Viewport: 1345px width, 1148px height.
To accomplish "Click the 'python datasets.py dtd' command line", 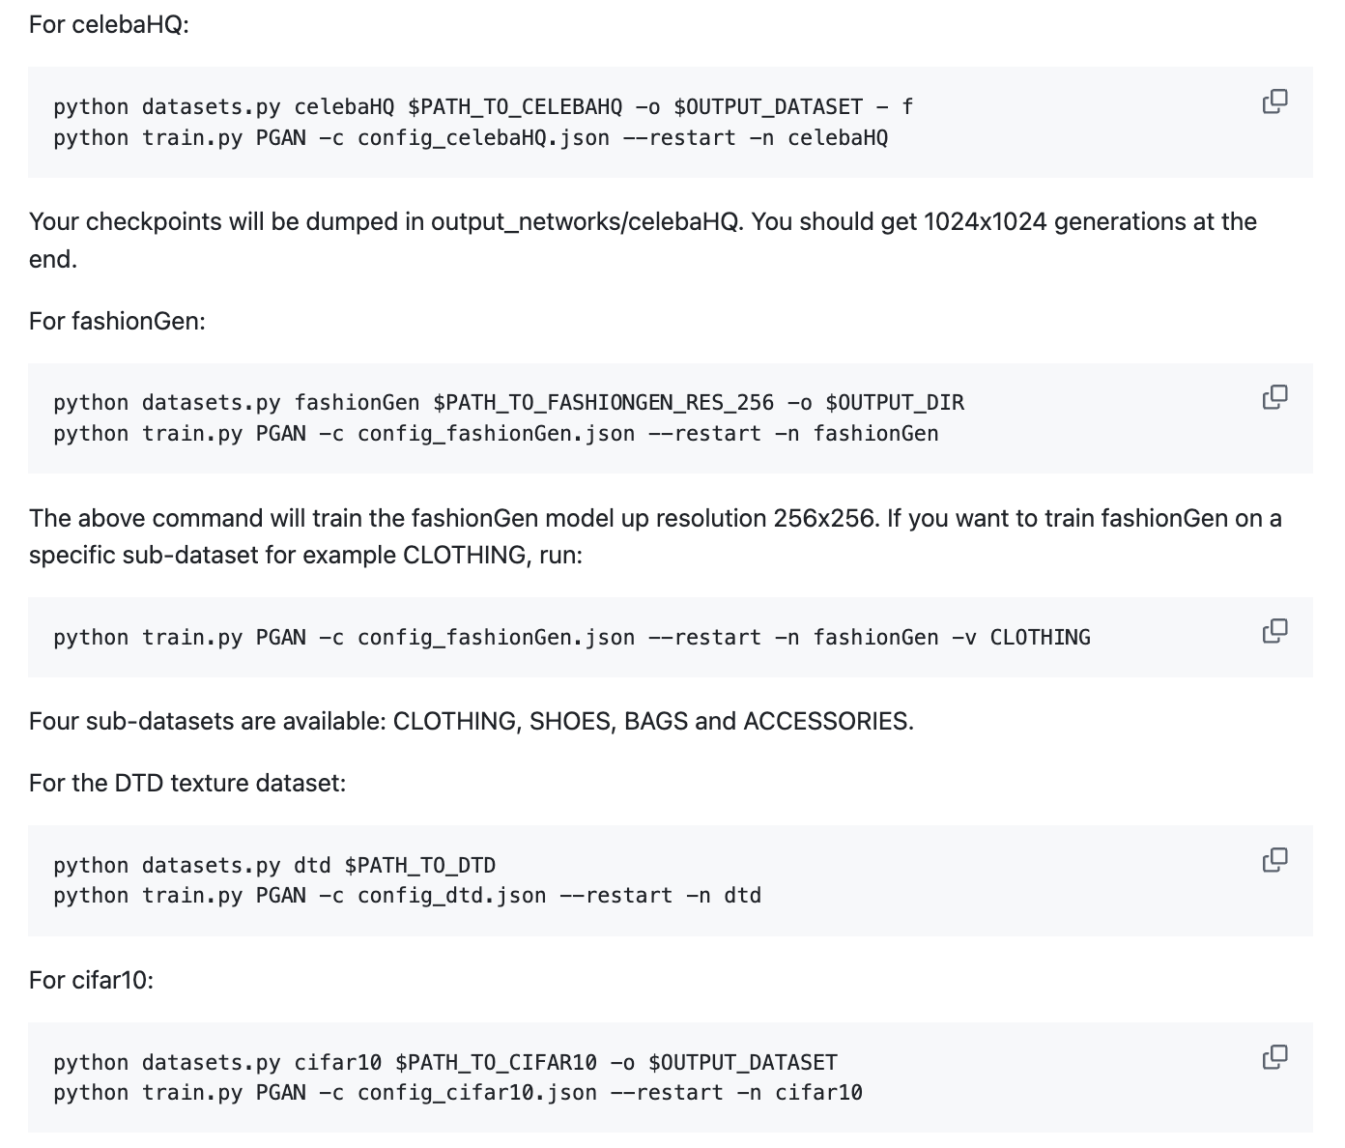I will 274,865.
